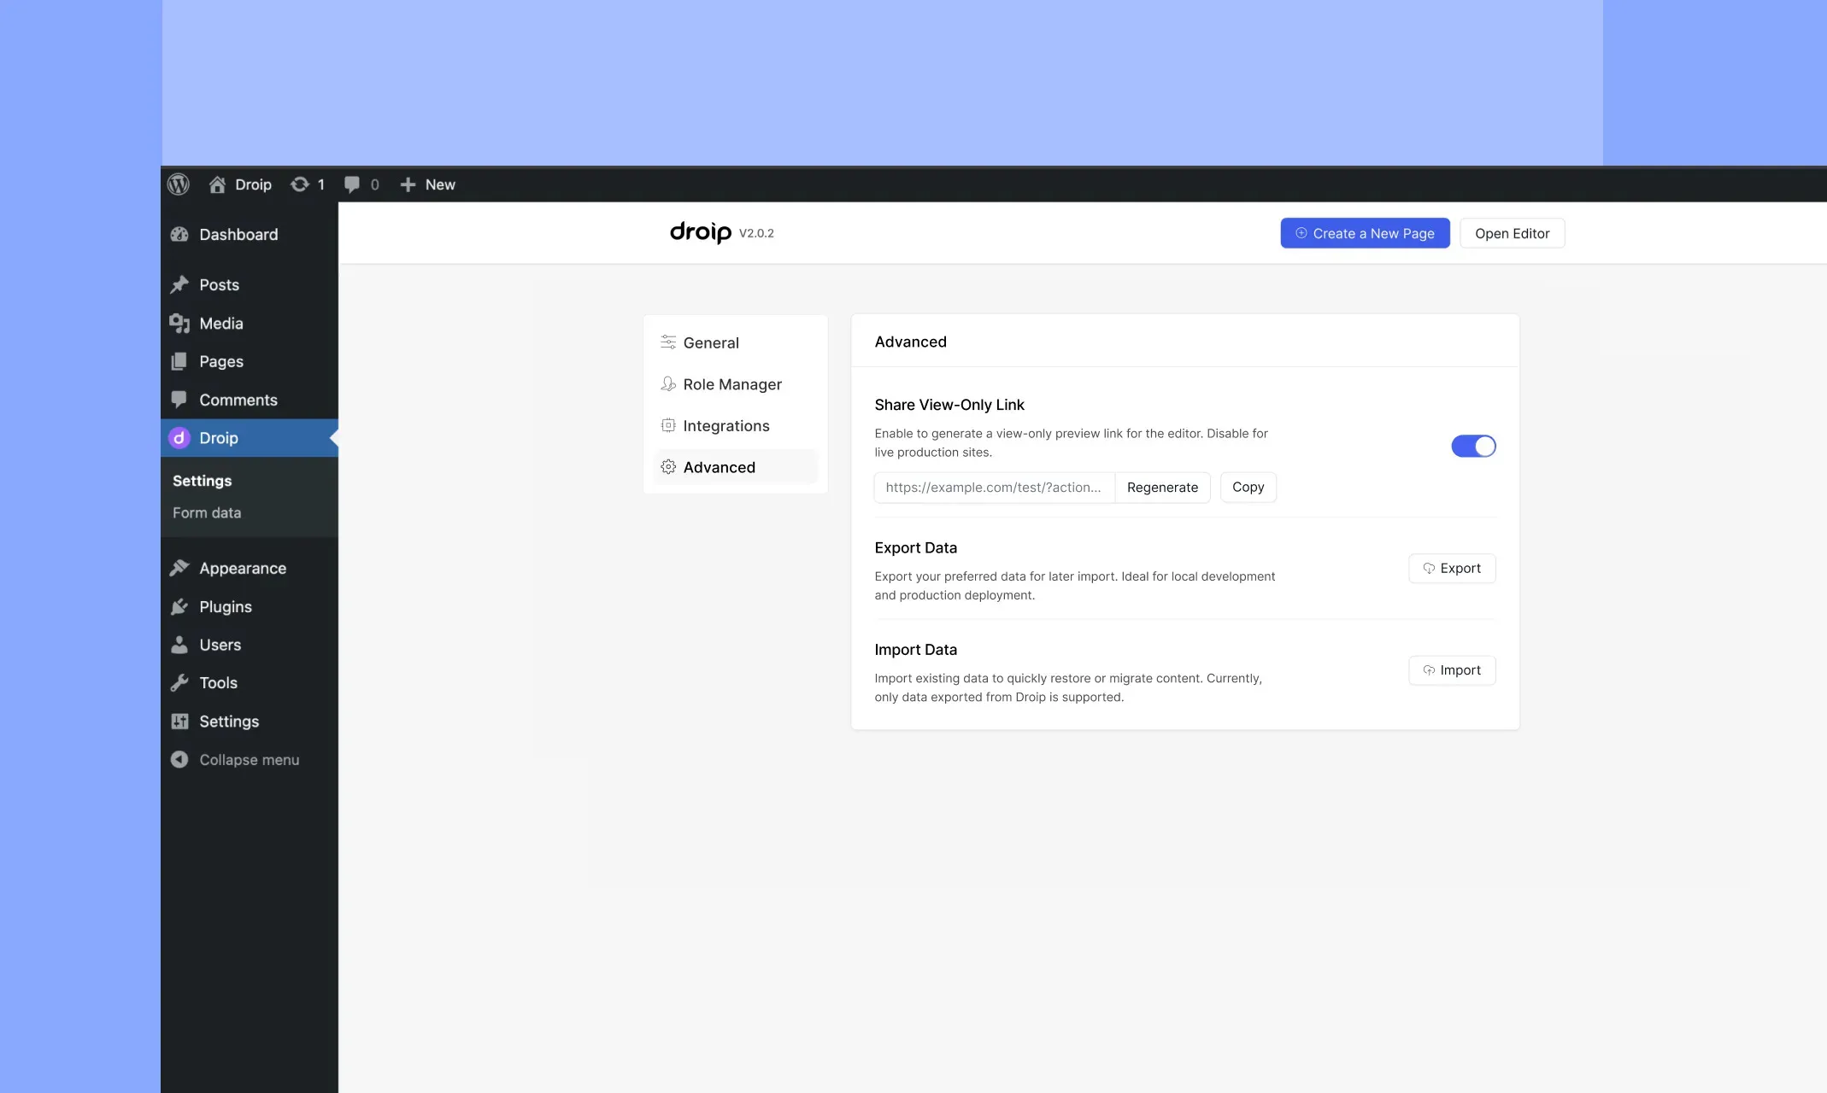Click the Plugins plug icon
Image resolution: width=1827 pixels, height=1093 pixels.
(x=179, y=606)
